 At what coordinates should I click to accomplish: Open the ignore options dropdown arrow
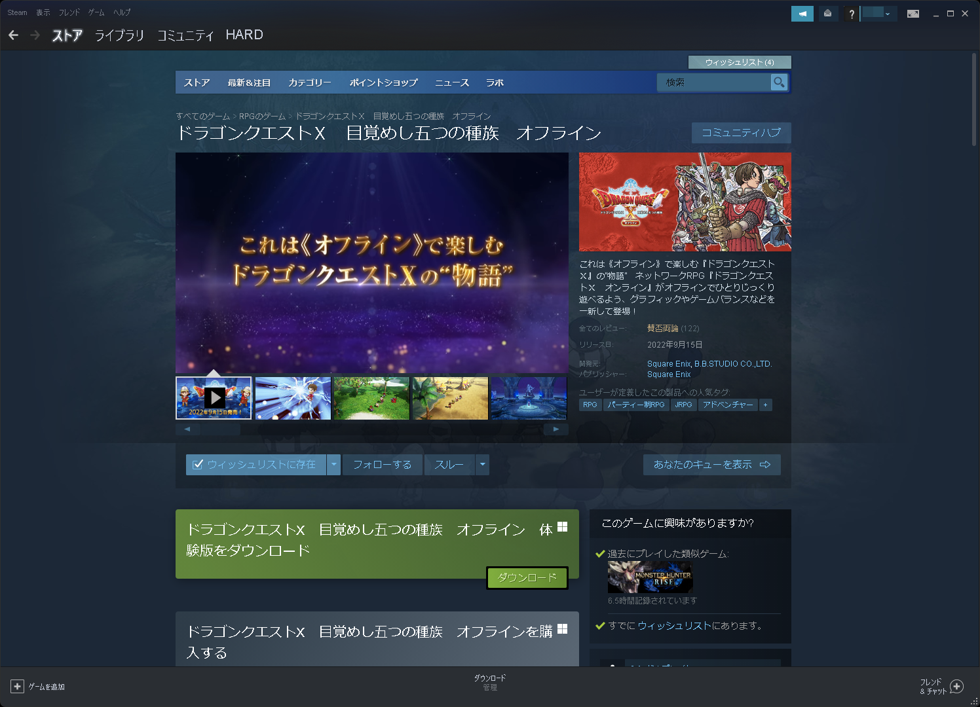(483, 464)
